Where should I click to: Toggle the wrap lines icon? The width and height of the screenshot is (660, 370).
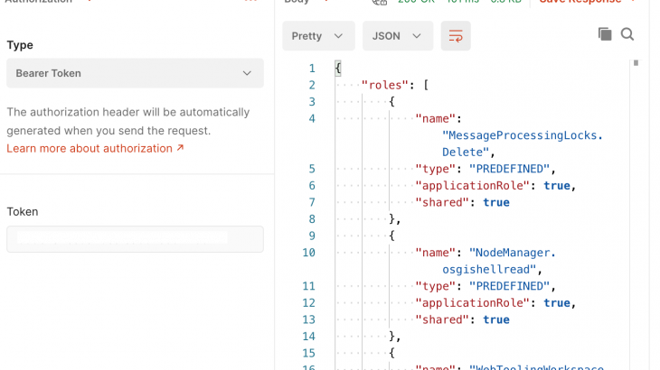456,36
